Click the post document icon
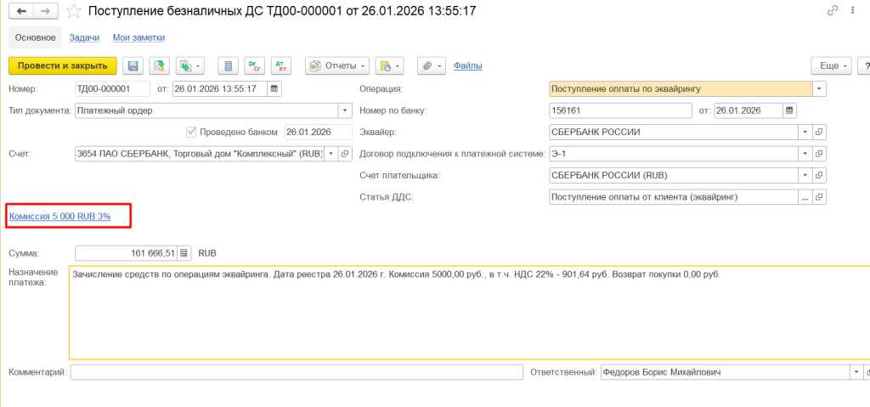Viewport: 870px width, 407px height. click(158, 65)
